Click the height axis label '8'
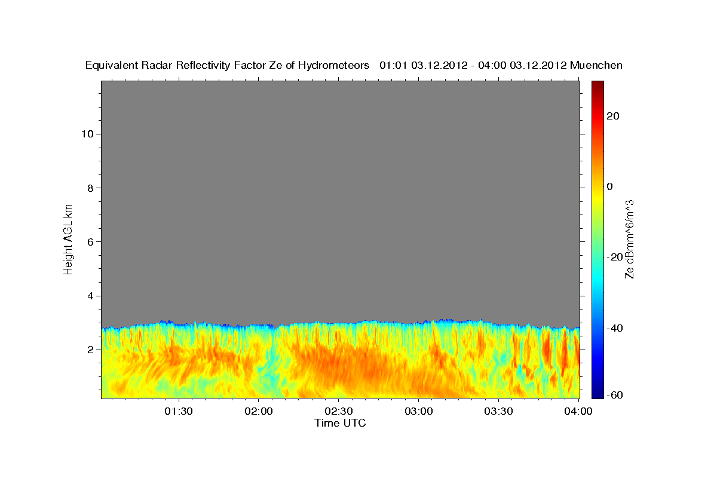The width and height of the screenshot is (717, 478). pos(90,188)
